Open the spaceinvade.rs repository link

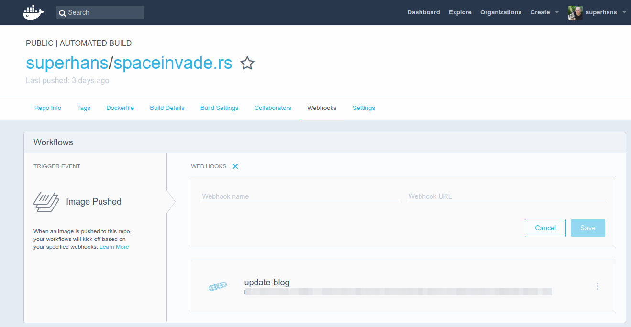pos(173,63)
